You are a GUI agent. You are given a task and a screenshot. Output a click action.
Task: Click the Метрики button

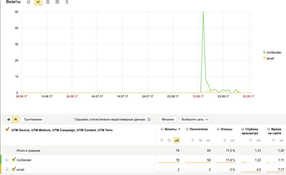tap(168, 120)
